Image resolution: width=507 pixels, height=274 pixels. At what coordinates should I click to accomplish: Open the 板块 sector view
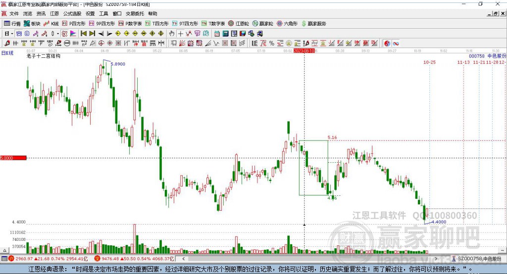point(32,24)
